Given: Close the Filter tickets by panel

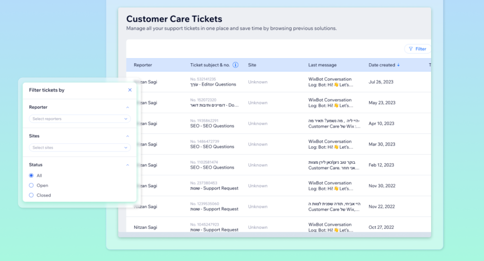Looking at the screenshot, I should [130, 90].
